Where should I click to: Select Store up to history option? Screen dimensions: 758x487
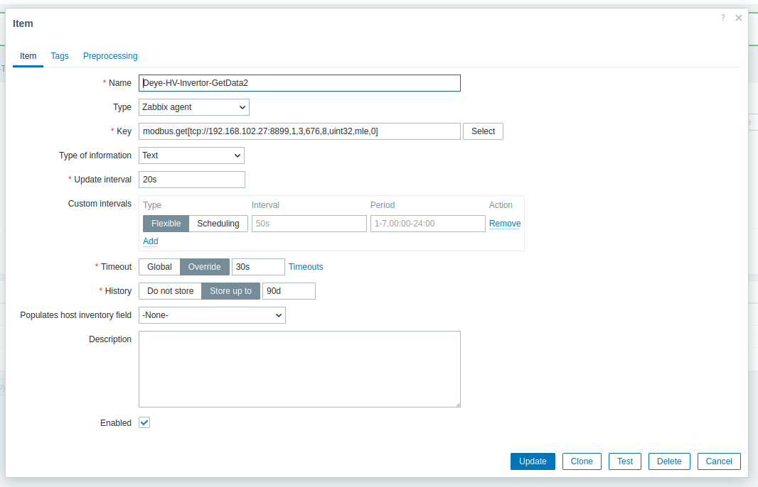tap(230, 291)
